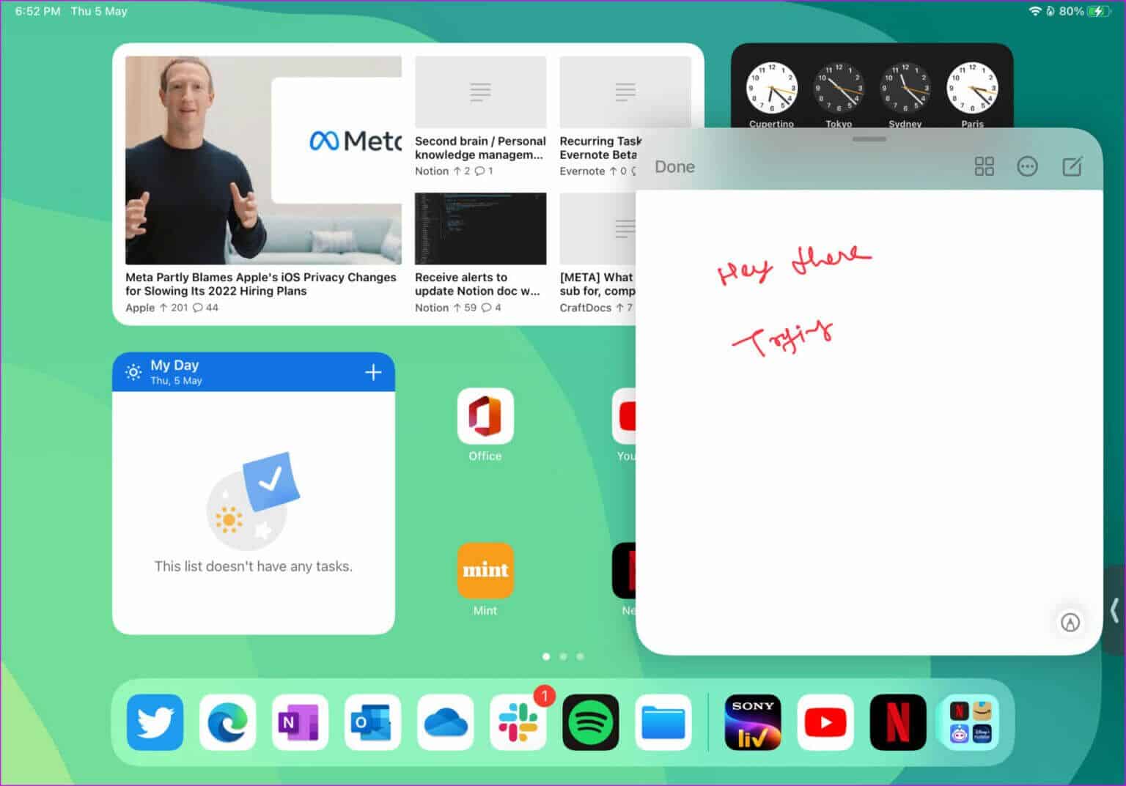Open the Meta hiring plans article image
1126x786 pixels.
click(263, 160)
